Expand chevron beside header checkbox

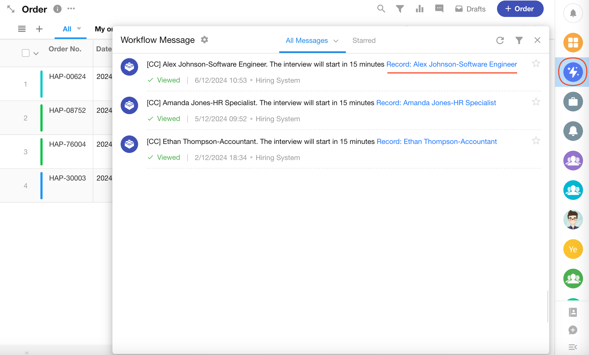[x=36, y=54]
